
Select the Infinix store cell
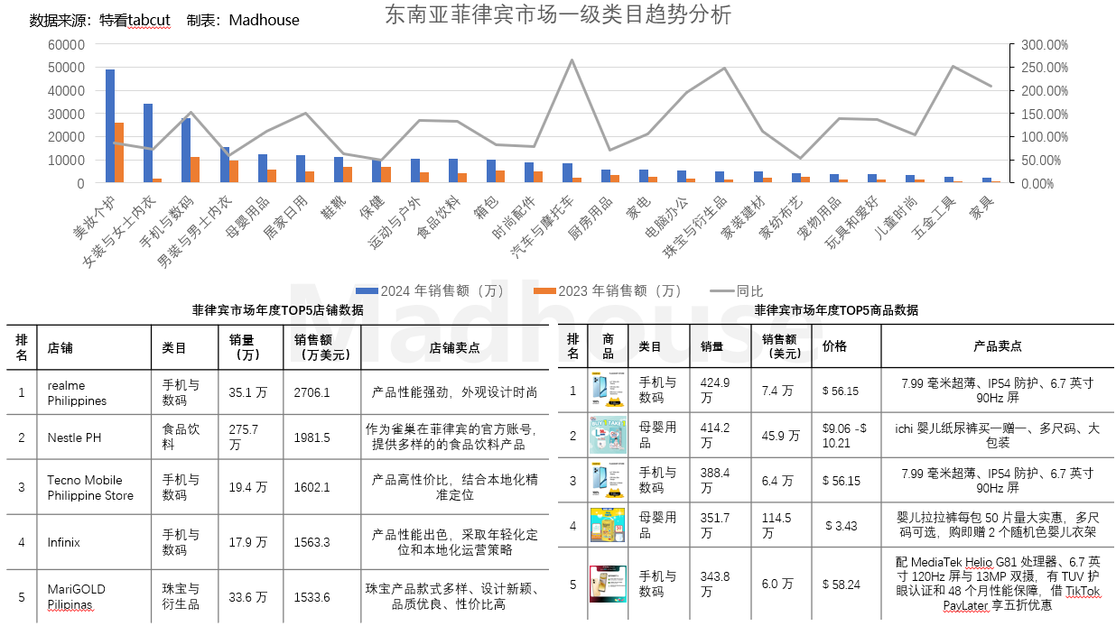pyautogui.click(x=94, y=542)
